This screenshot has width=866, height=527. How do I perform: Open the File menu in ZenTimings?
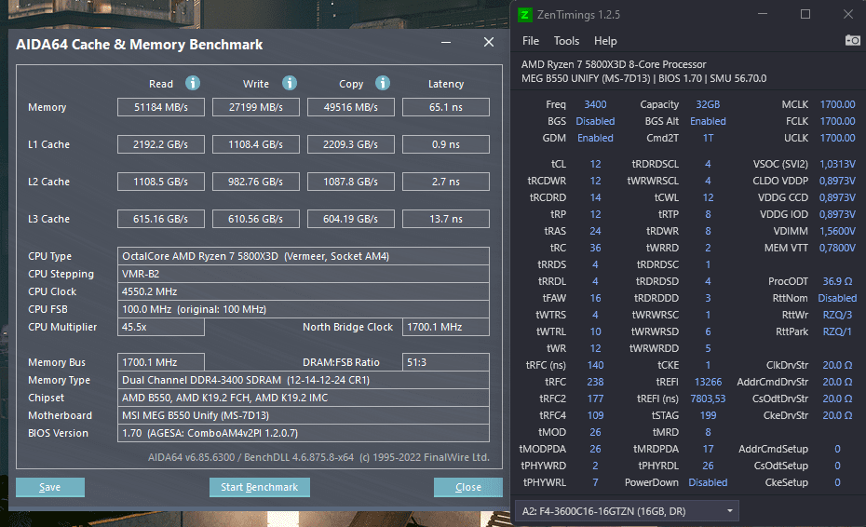tap(530, 41)
